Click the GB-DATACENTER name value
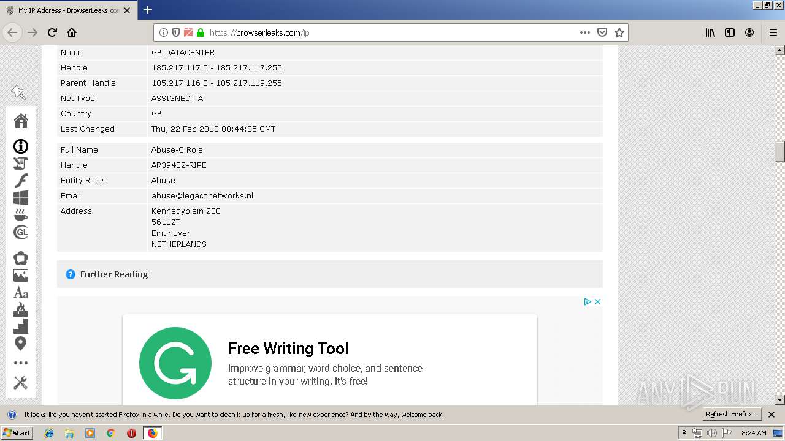 click(x=183, y=53)
